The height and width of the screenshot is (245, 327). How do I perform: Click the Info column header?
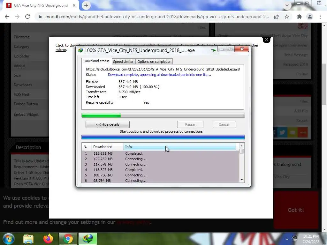point(179,147)
